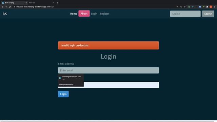Open the Login nav link
The width and height of the screenshot is (217, 122).
(x=94, y=14)
